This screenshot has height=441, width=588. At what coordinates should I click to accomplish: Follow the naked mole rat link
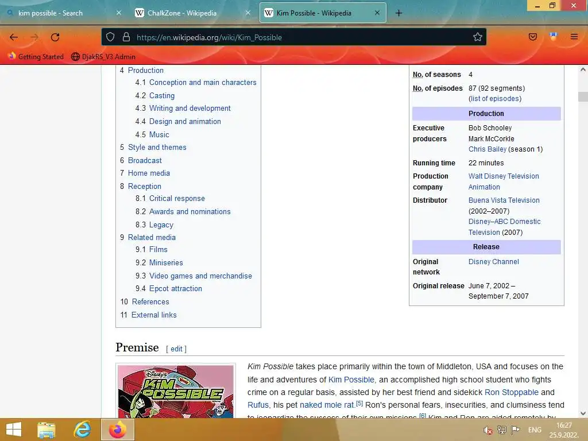pyautogui.click(x=327, y=405)
